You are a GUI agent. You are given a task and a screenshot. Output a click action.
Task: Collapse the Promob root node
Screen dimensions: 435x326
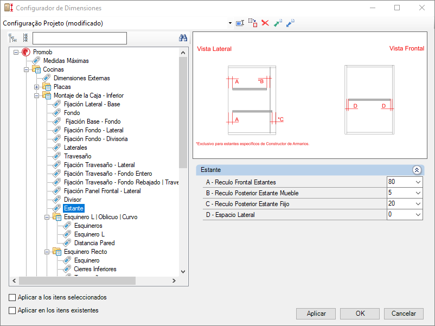coord(16,52)
